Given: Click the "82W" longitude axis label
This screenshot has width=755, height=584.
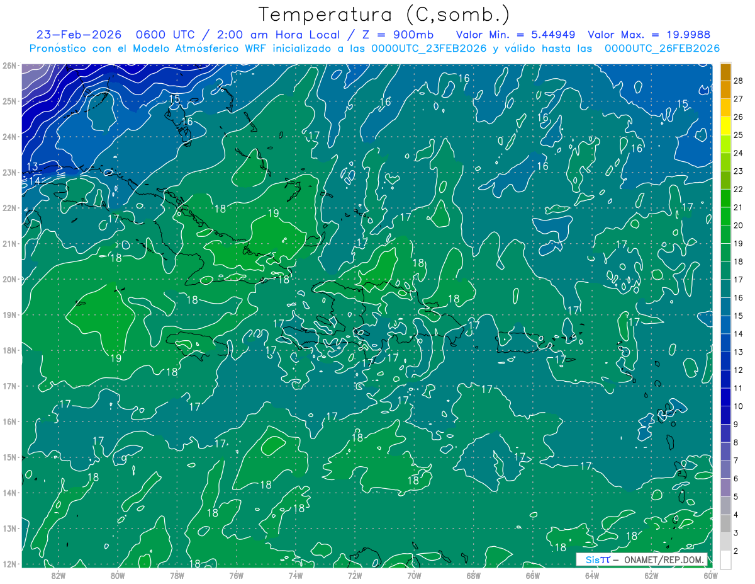Looking at the screenshot, I should 59,575.
